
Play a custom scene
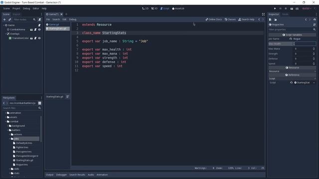coord(297,8)
